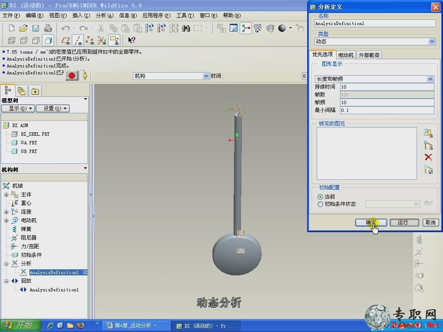This screenshot has height=332, width=443.
Task: Click the Copy icon in the toolbar
Action: coord(113,28)
